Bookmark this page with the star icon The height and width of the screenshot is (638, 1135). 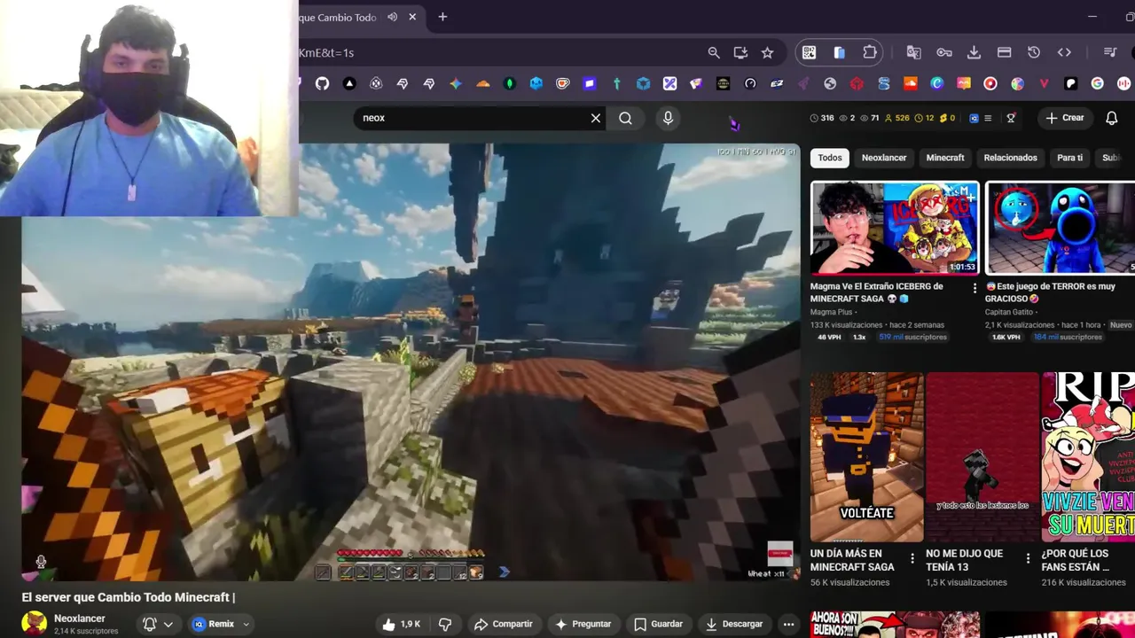coord(767,53)
